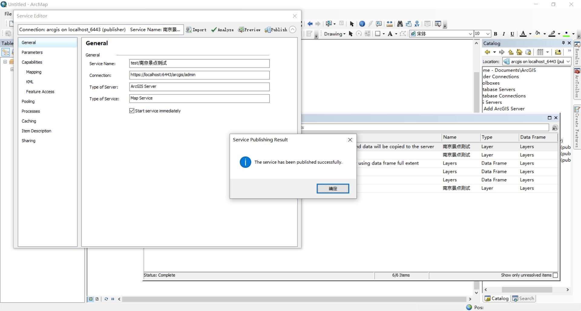Select the General page in the Service Editor

pyautogui.click(x=48, y=43)
